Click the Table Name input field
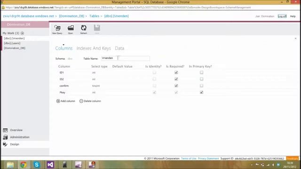The height and width of the screenshot is (169, 301). pos(126,58)
